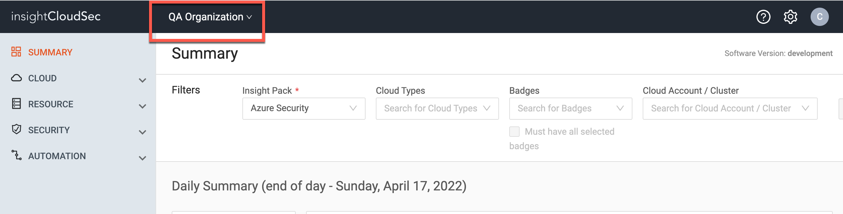Screen dimensions: 843x214
Task: Click the Summary dashboard grid icon
Action: coord(16,52)
